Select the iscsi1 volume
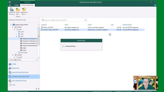 (x=22, y=32)
